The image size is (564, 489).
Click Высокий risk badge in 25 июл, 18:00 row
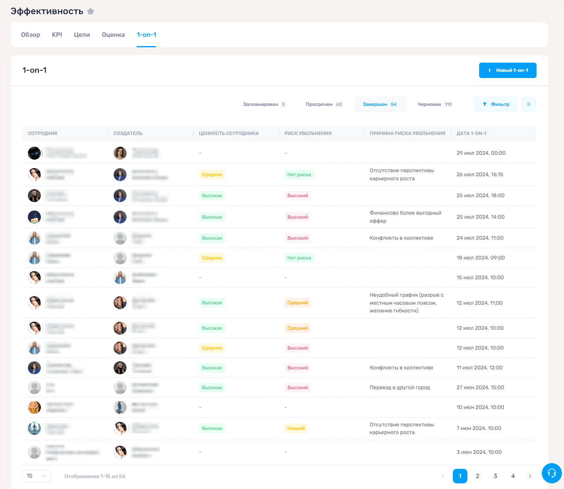298,196
